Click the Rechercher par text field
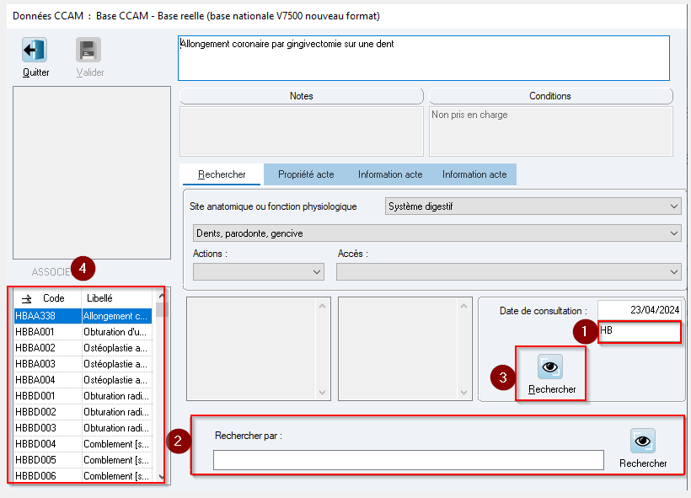Screen dimensions: 691x498 409,460
